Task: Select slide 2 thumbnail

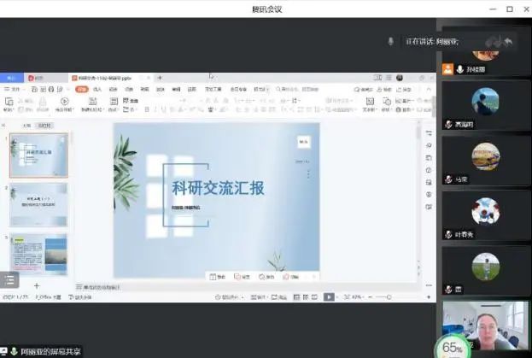Action: [x=38, y=204]
